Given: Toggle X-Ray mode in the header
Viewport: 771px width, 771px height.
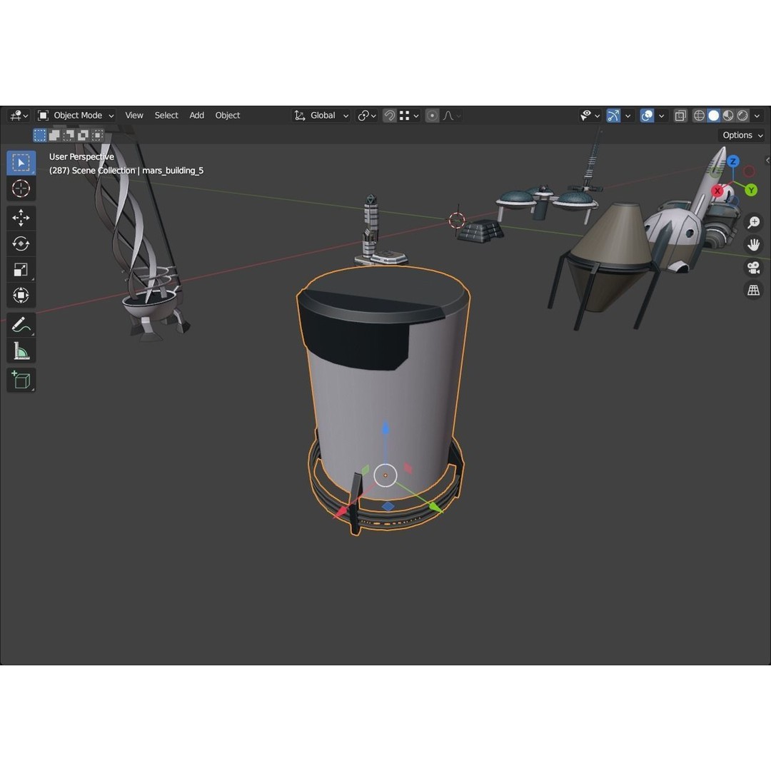Looking at the screenshot, I should click(x=680, y=115).
